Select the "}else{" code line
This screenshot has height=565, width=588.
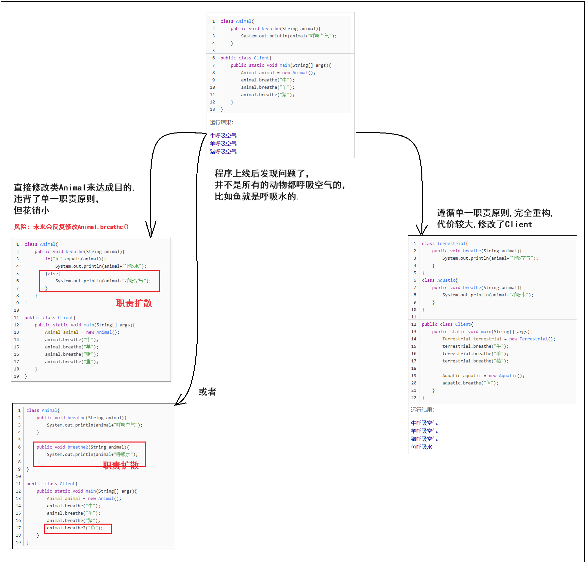53,274
